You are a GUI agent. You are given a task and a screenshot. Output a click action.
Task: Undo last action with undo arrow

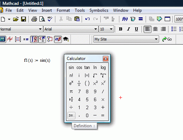[88, 19]
